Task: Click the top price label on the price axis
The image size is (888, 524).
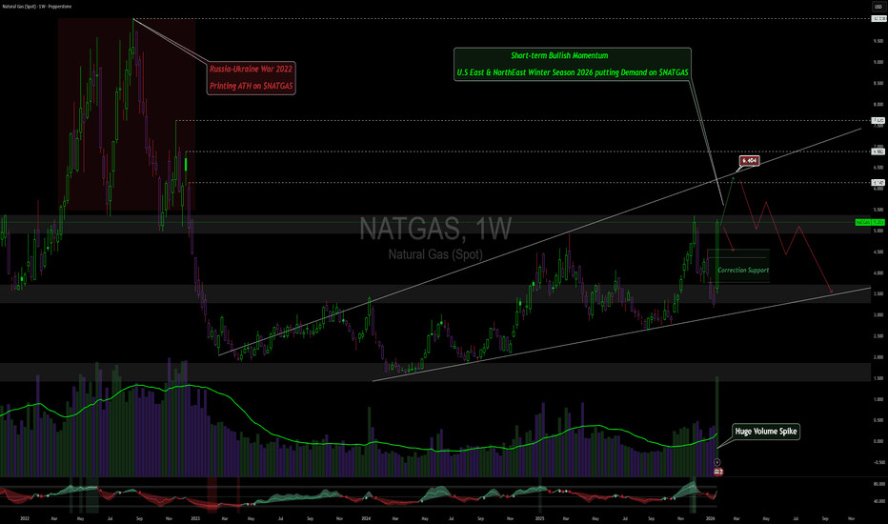Action: coord(878,19)
